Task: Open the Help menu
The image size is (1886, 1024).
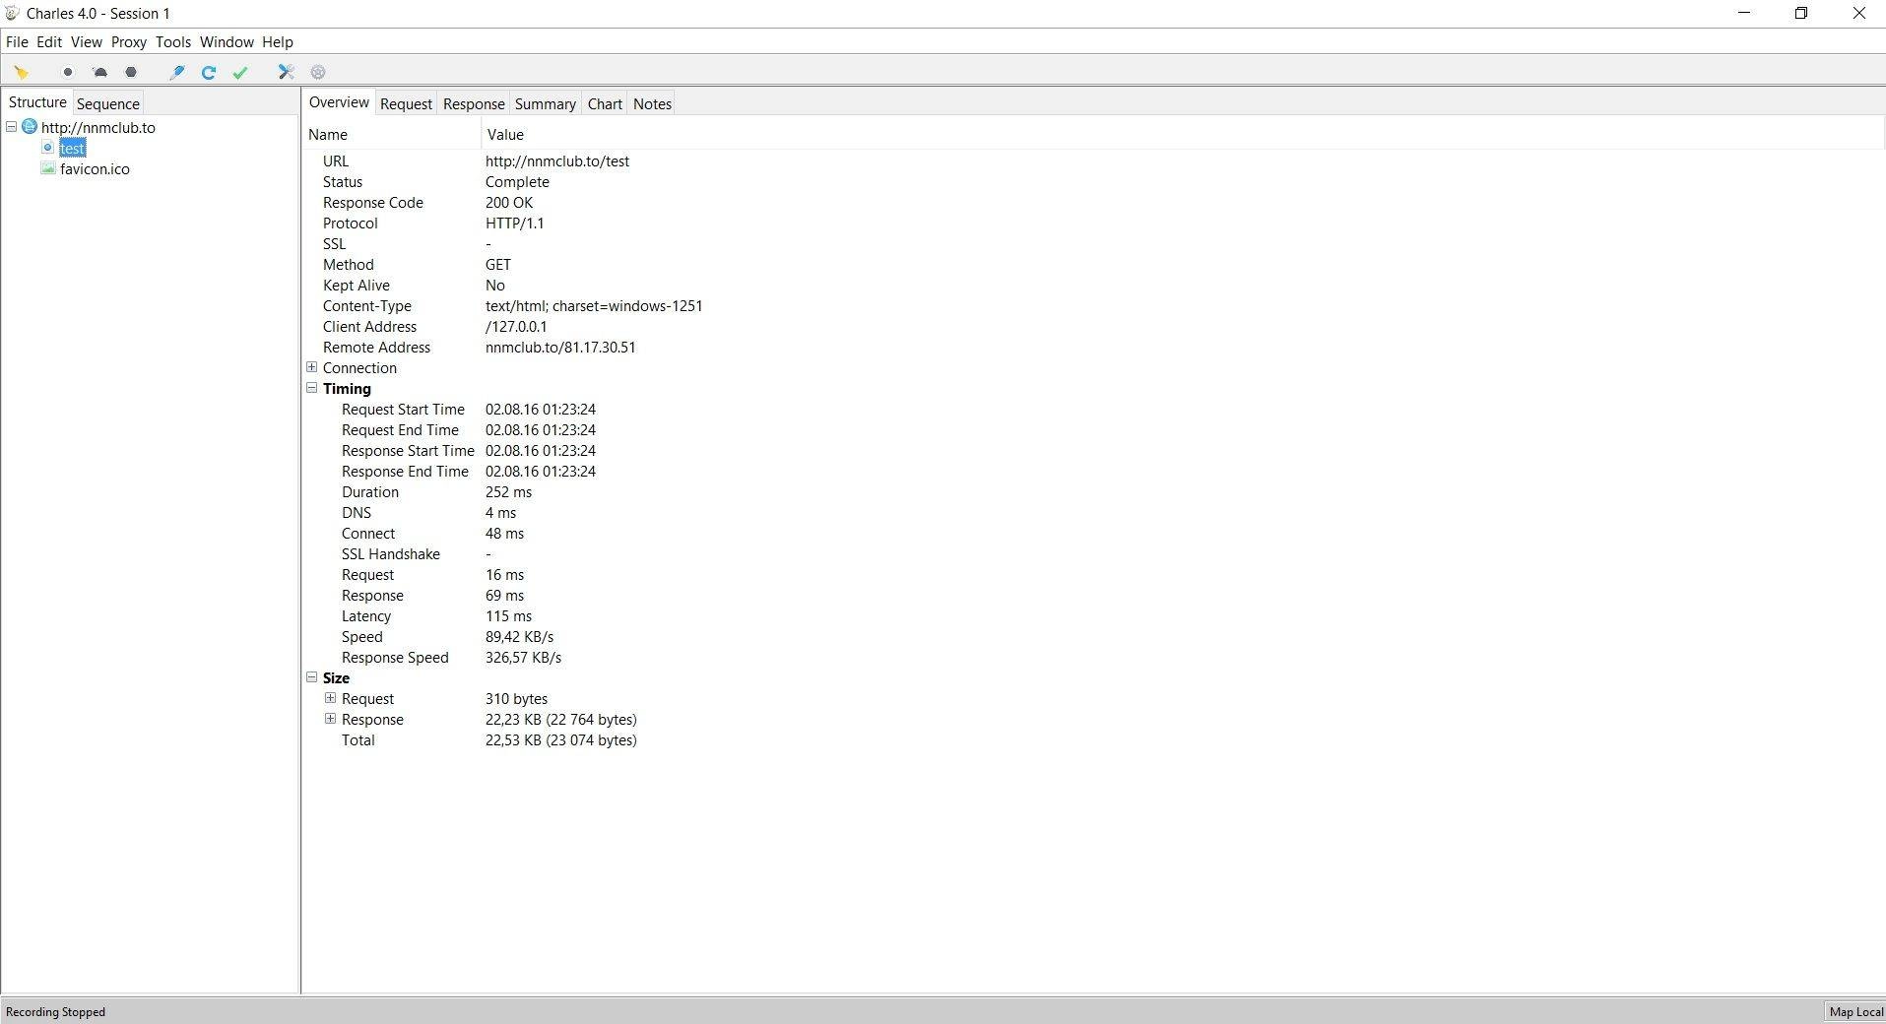Action: 278,42
